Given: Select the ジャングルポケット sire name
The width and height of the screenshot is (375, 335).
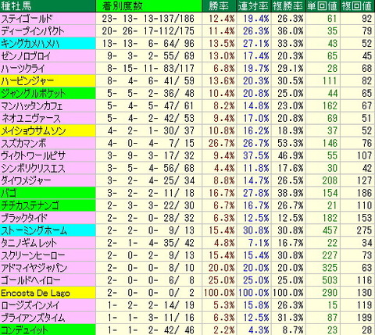Looking at the screenshot, I should 34,94.
